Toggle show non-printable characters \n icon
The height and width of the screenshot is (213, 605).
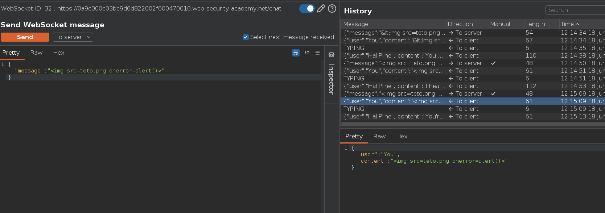tap(307, 53)
